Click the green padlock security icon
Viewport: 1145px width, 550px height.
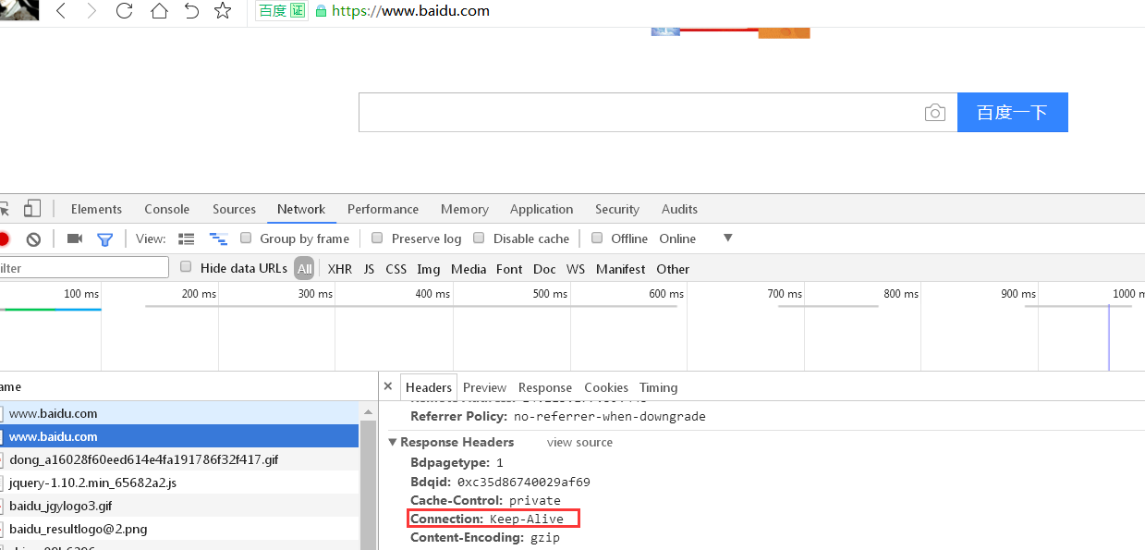click(321, 11)
